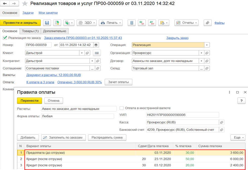Screen dimensions: 248x170
Task: Expand the Организация dropdown arrow
Action: tap(201, 53)
